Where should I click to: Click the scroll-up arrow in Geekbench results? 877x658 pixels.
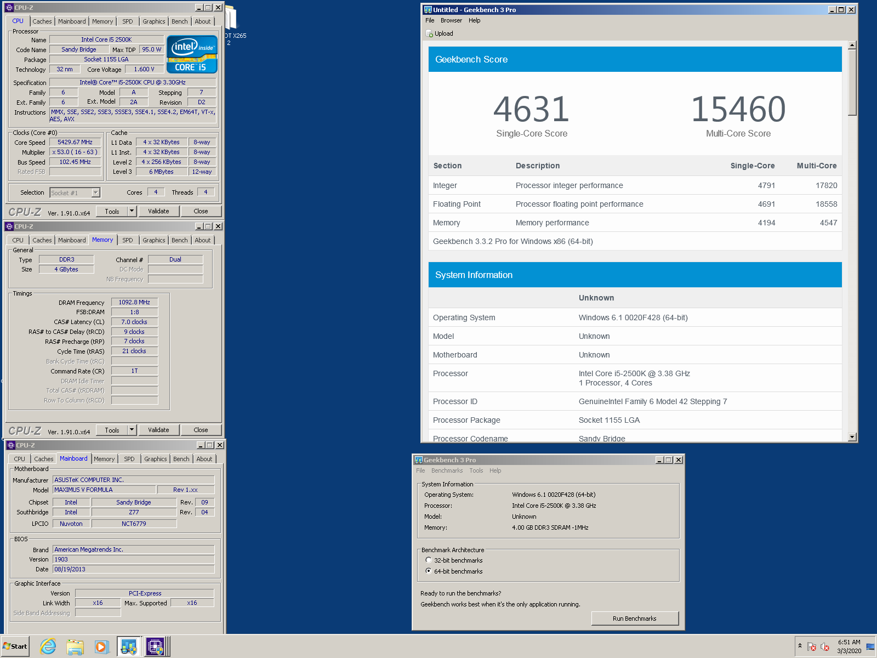[852, 45]
